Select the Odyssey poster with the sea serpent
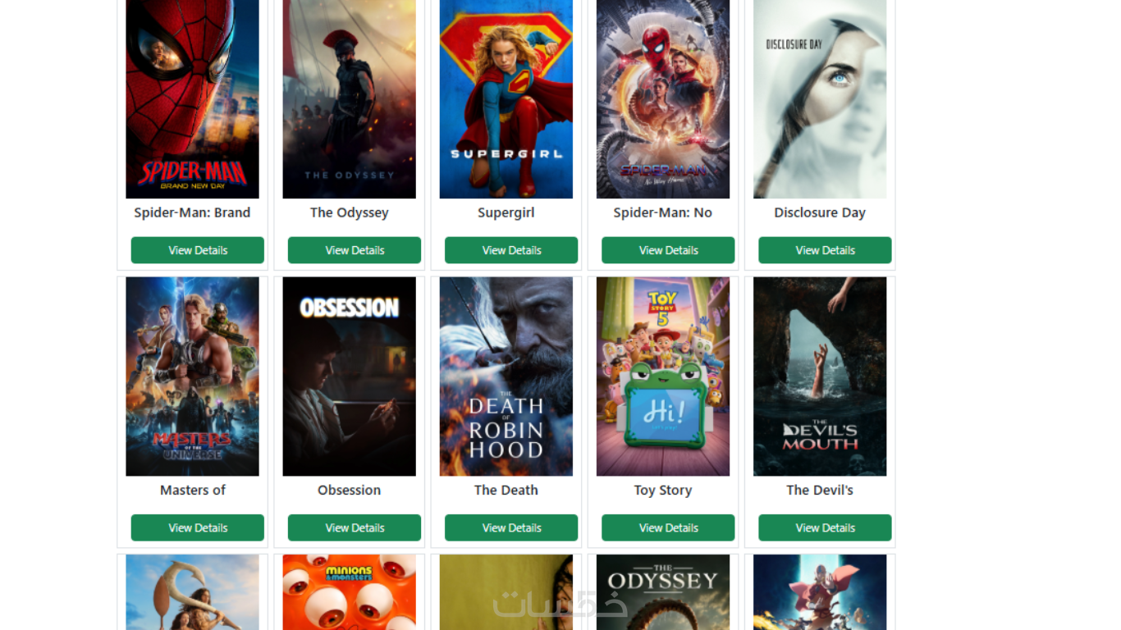The height and width of the screenshot is (630, 1121). [662, 592]
